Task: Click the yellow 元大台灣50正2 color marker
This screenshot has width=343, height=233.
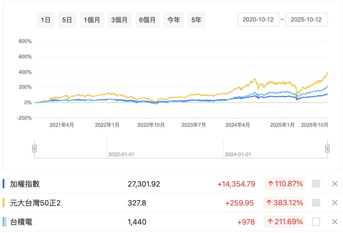Action: [x=3, y=203]
